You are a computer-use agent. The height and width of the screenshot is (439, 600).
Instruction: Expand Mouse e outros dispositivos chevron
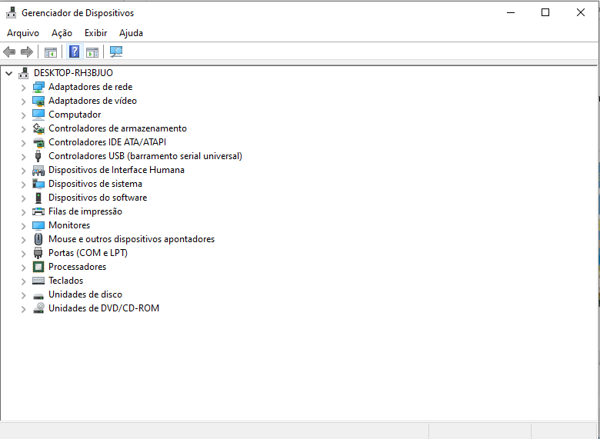click(x=23, y=239)
